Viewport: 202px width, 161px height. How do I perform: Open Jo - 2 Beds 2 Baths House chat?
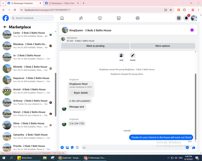coord(27,57)
